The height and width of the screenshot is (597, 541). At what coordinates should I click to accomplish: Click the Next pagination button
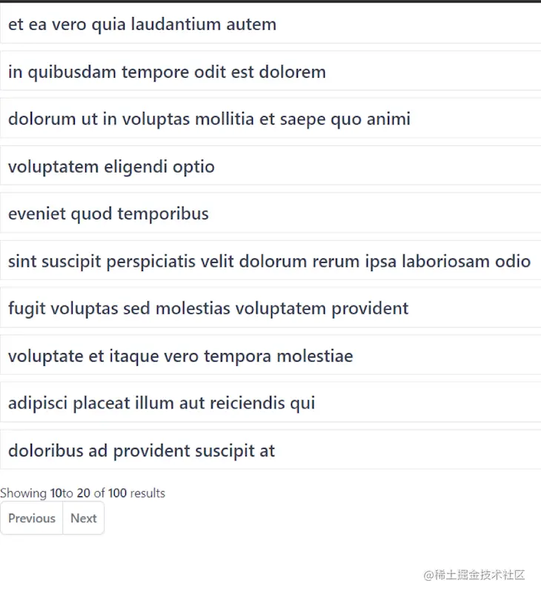[83, 518]
